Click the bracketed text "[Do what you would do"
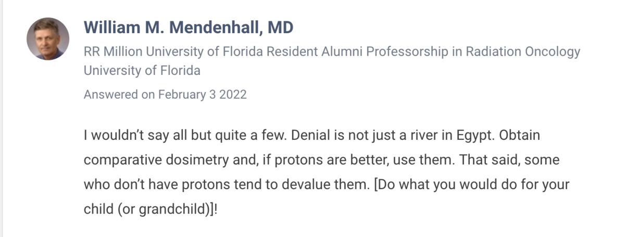This screenshot has width=625, height=237. [x=422, y=185]
